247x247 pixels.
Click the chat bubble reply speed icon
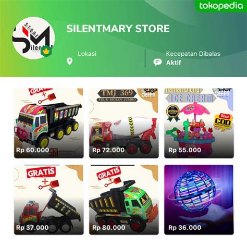[x=157, y=62]
